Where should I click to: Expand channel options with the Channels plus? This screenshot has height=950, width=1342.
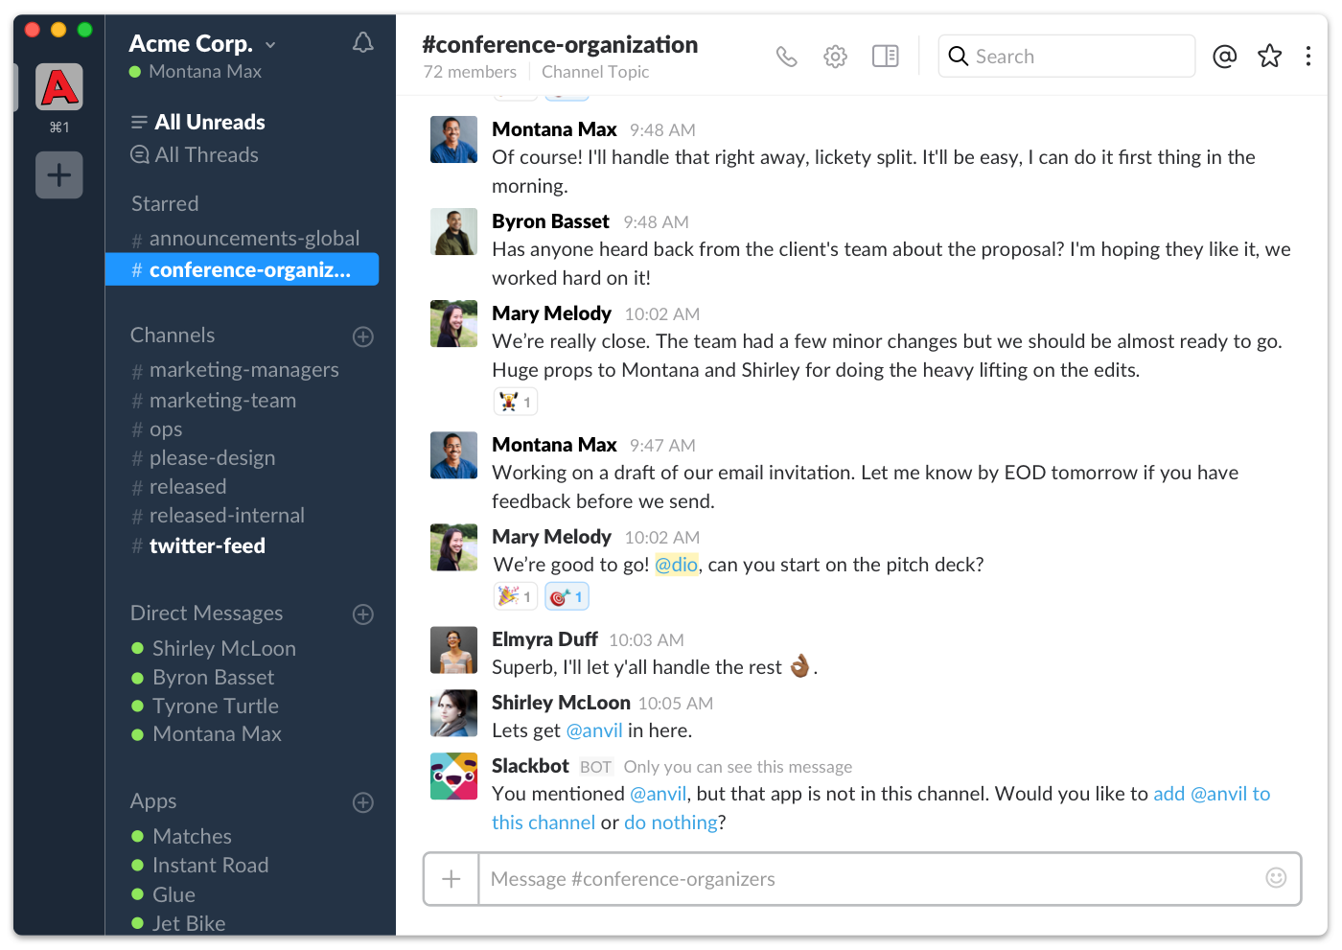coord(362,336)
